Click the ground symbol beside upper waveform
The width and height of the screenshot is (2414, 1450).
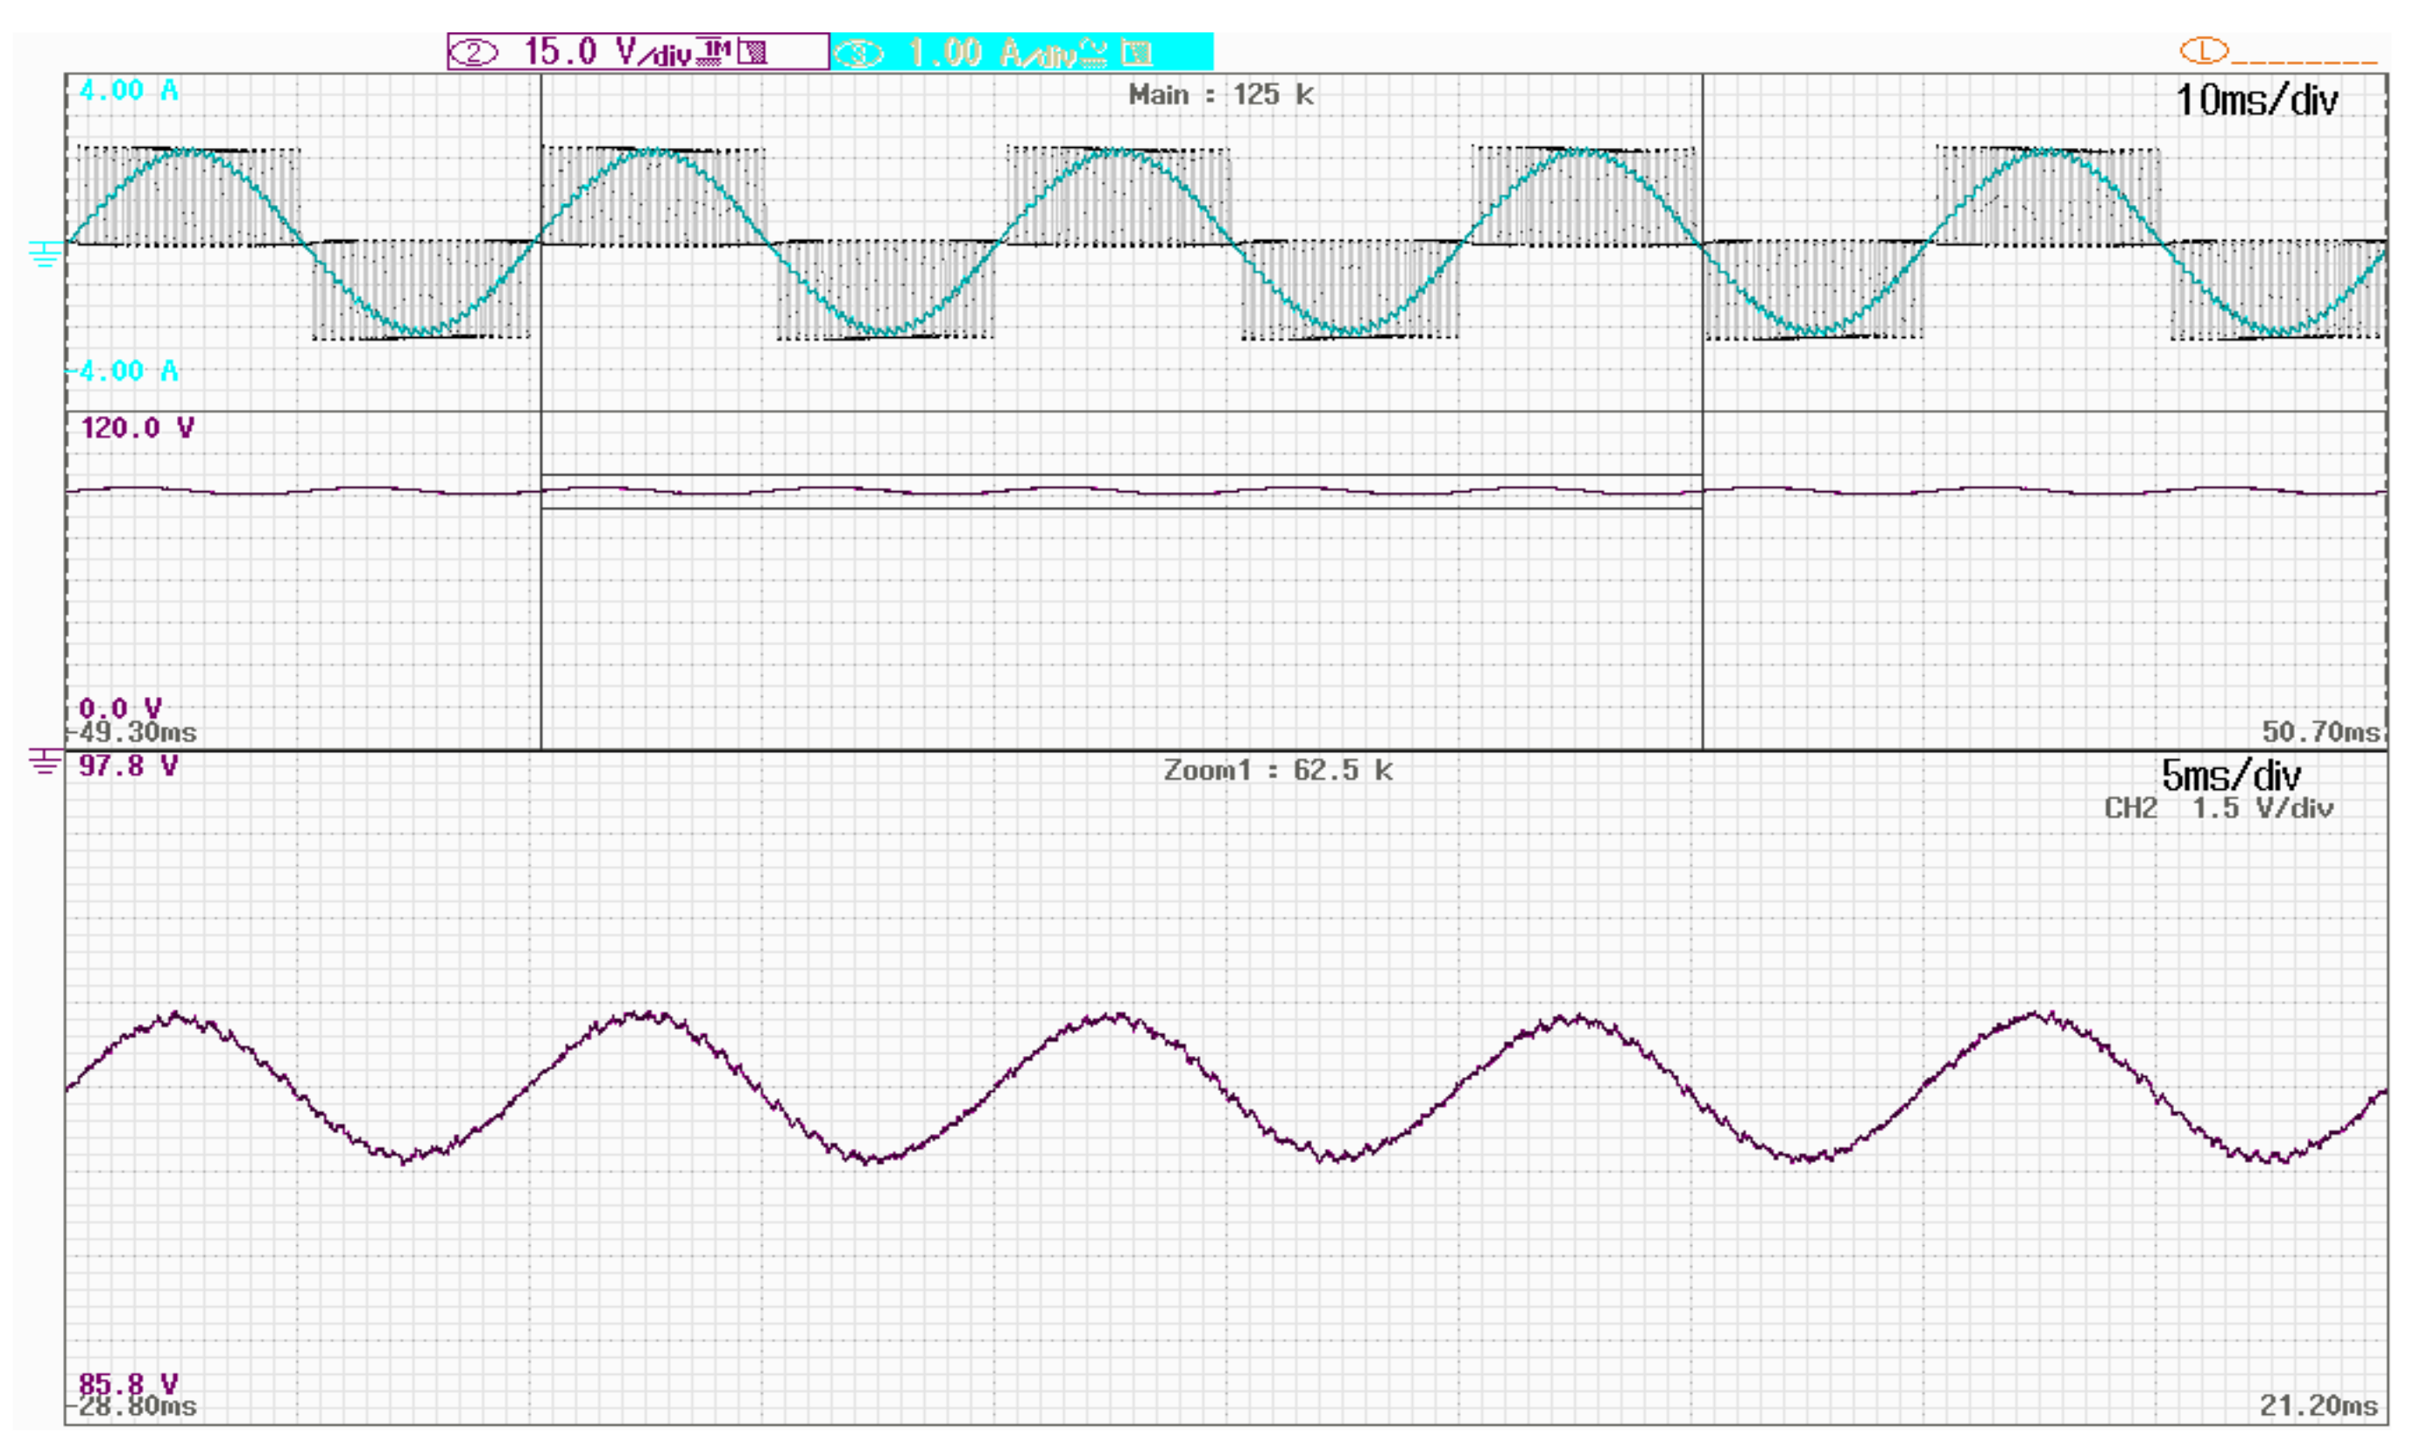tap(45, 254)
